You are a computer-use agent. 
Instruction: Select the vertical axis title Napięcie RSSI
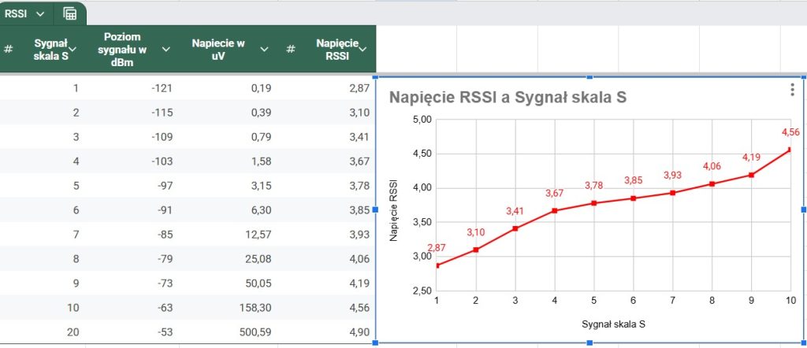(x=395, y=209)
